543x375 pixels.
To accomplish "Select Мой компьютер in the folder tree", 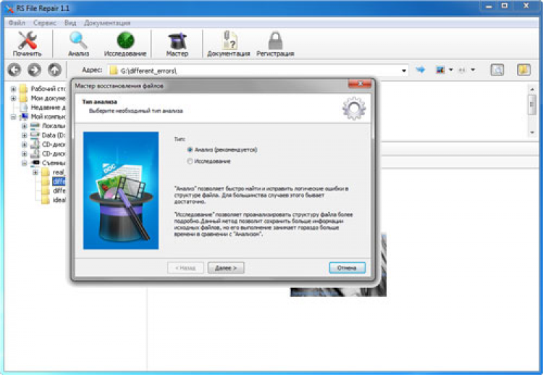I will pos(48,117).
